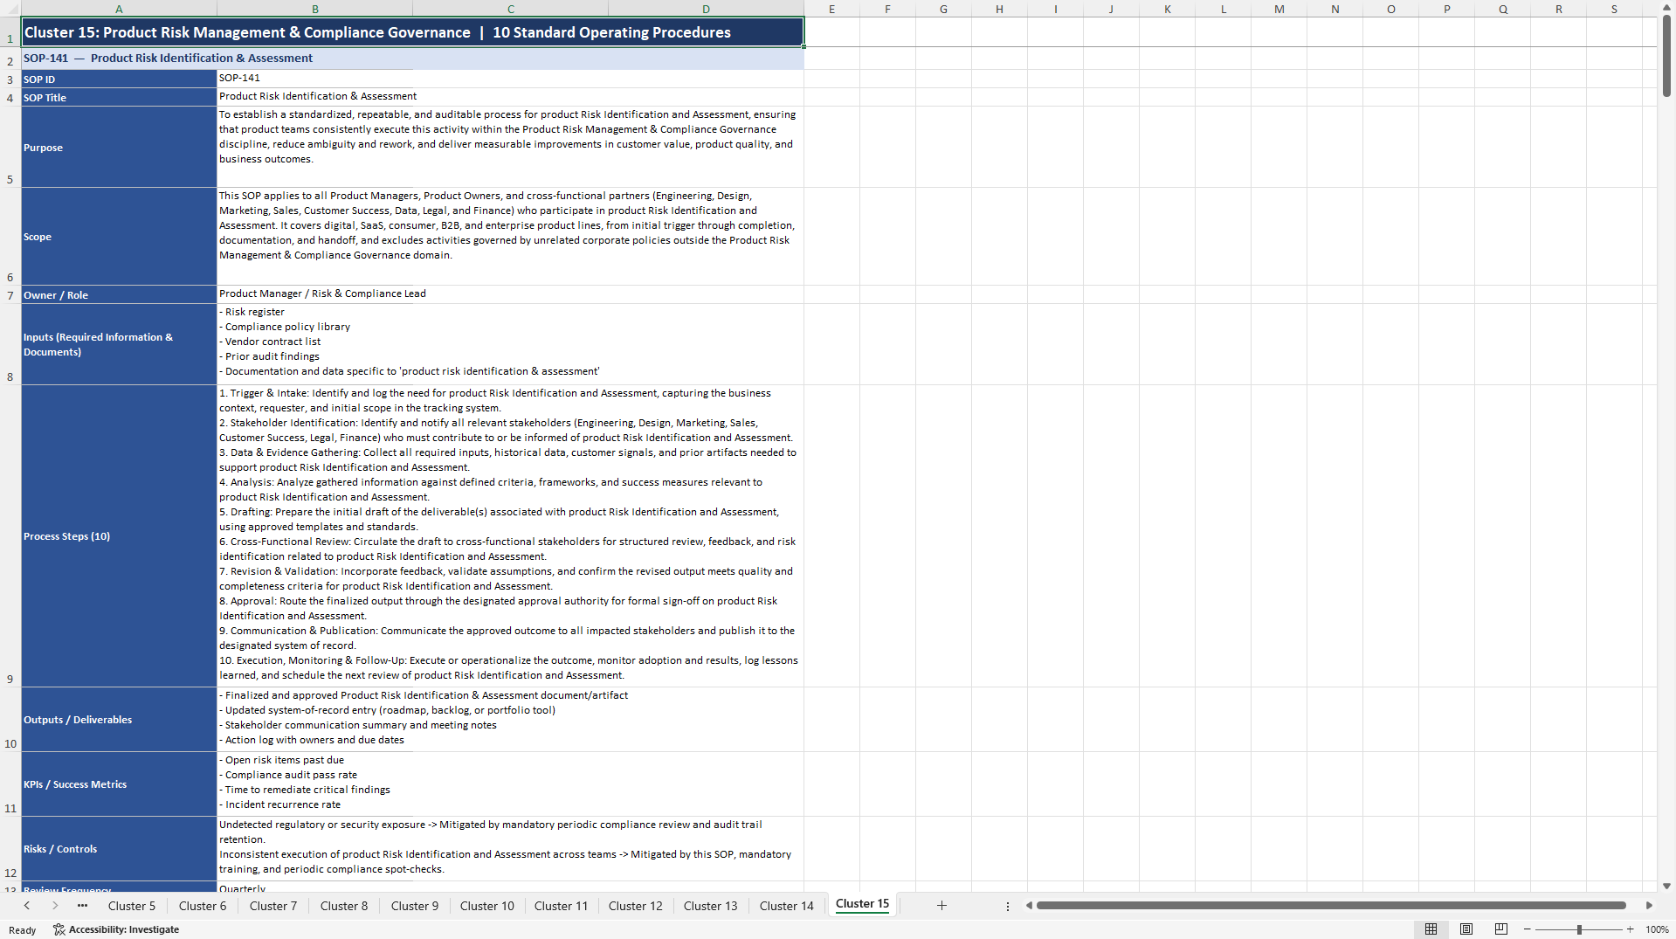Select column A header
1676x939 pixels.
pos(119,9)
